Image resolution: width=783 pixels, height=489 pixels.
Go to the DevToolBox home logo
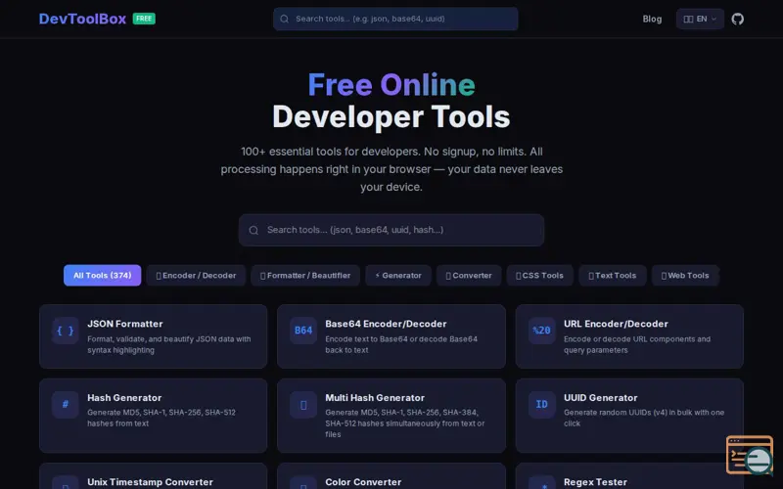(82, 19)
